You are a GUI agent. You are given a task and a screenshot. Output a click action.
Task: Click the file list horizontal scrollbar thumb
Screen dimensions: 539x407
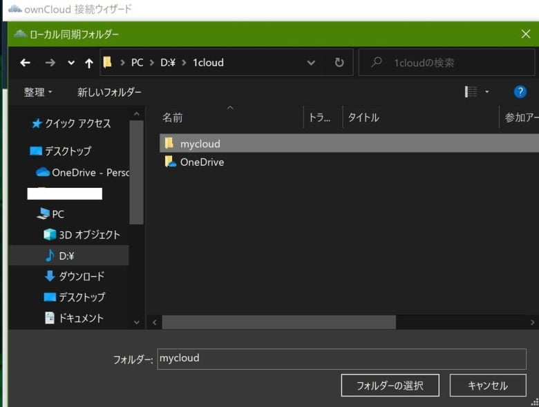(x=278, y=322)
